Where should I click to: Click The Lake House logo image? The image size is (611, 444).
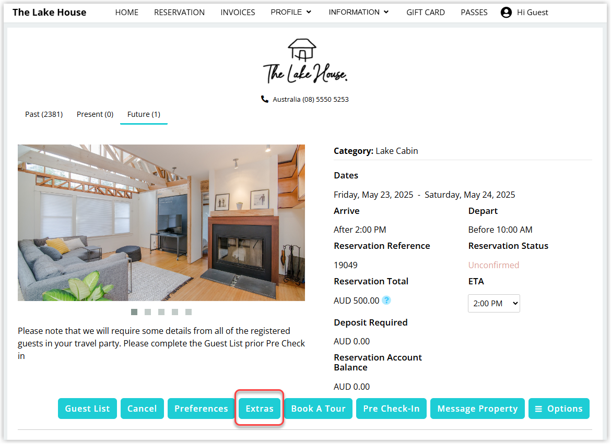(x=305, y=62)
